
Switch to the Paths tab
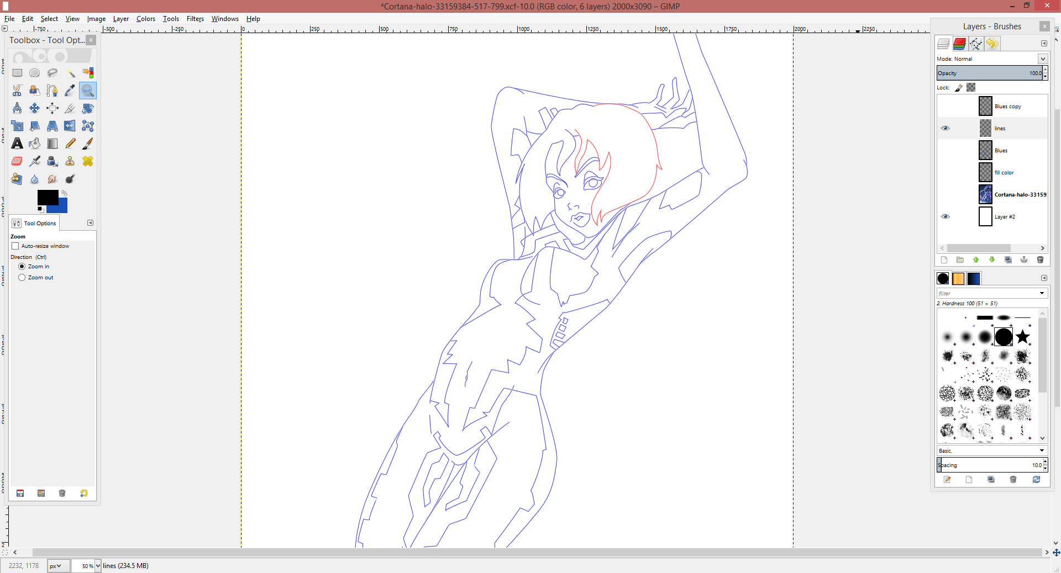pyautogui.click(x=976, y=44)
